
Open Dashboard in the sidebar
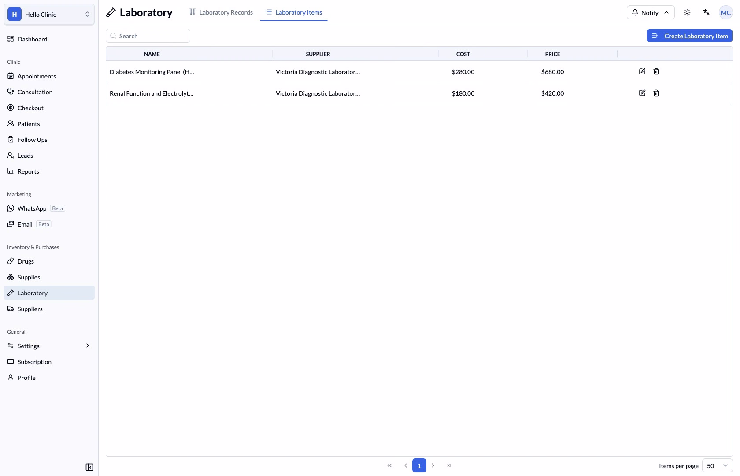[x=49, y=39]
